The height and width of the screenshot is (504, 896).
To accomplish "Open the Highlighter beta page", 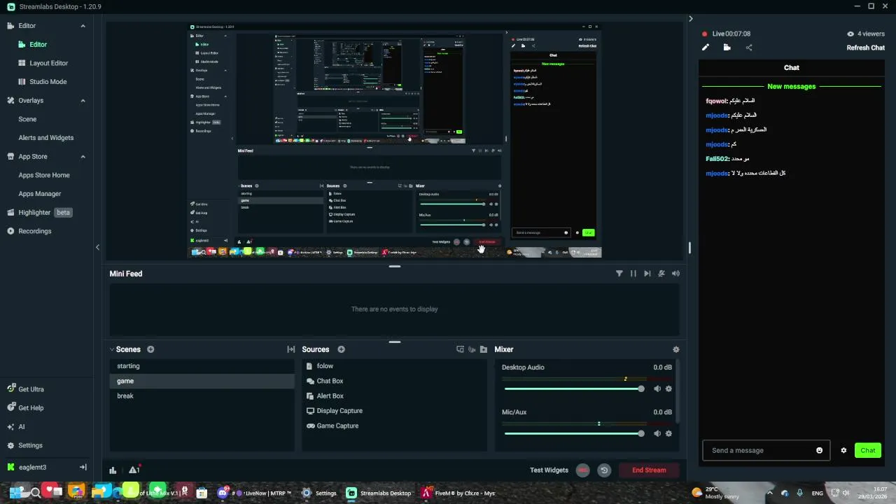I will point(40,212).
